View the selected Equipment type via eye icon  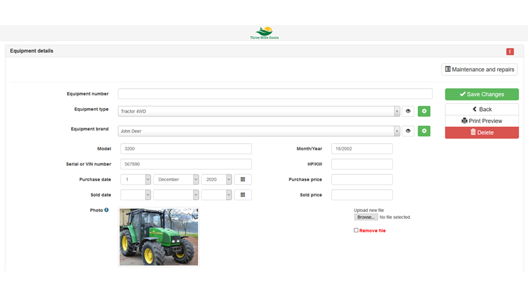(408, 111)
